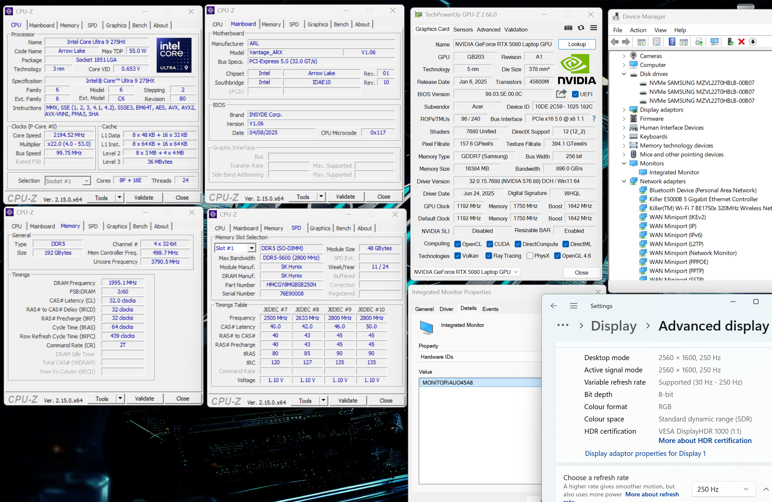Select MONITOR\AUO45A8 value row
The image size is (772, 502).
tap(480, 383)
